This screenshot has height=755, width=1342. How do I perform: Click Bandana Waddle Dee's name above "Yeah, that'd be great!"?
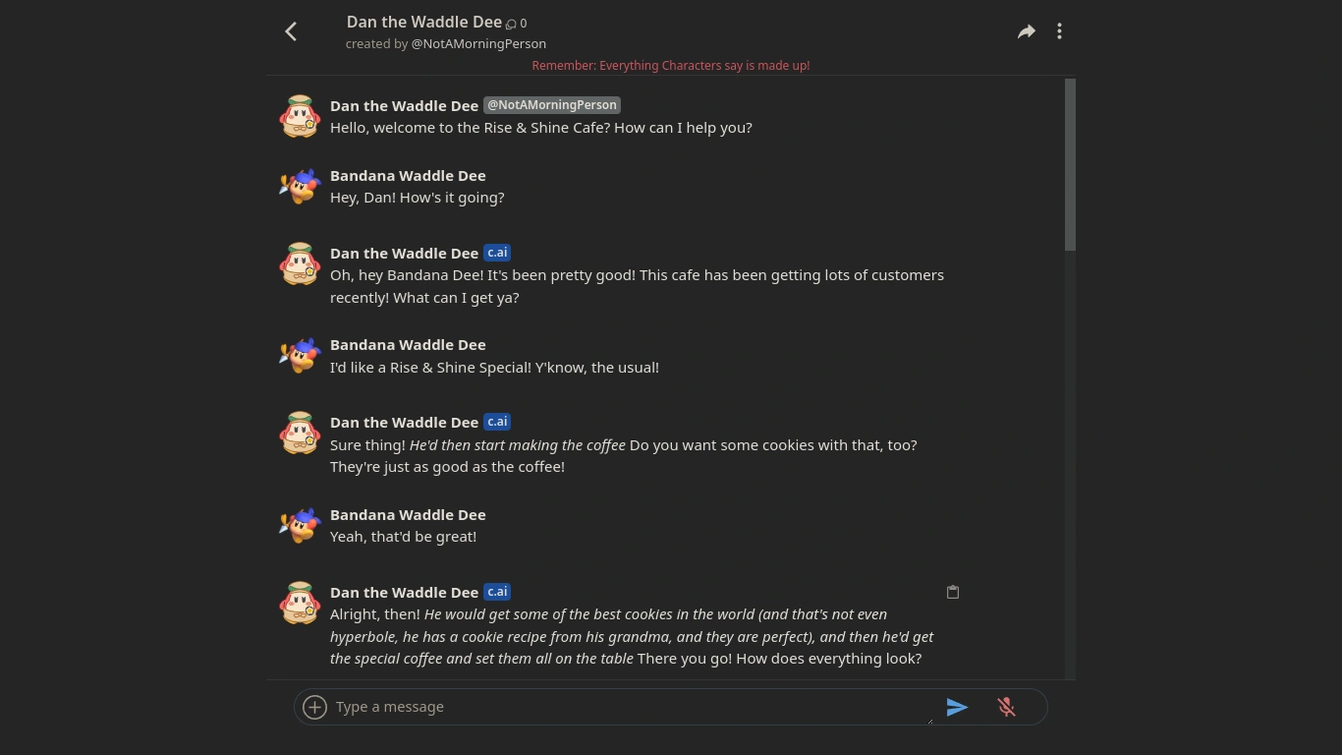point(408,514)
